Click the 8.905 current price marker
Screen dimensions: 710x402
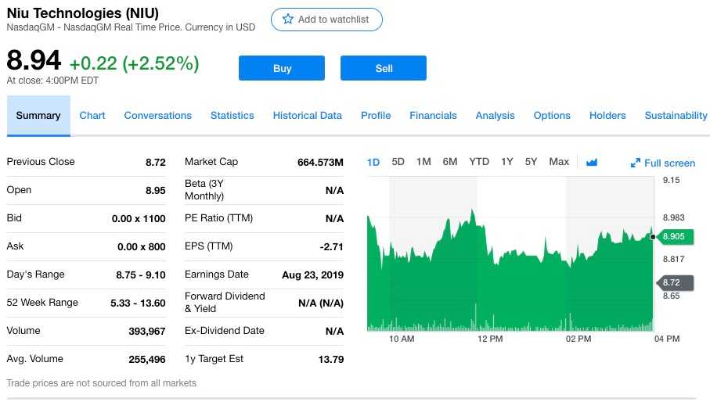coord(675,236)
